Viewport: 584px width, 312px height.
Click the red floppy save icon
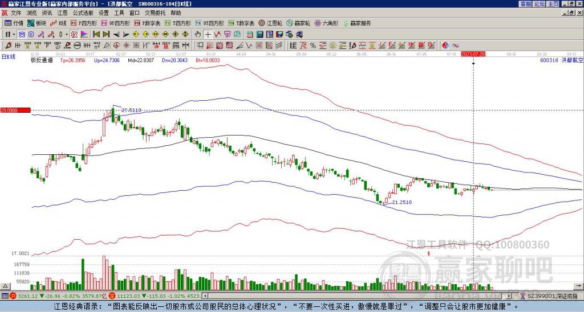coord(279,35)
